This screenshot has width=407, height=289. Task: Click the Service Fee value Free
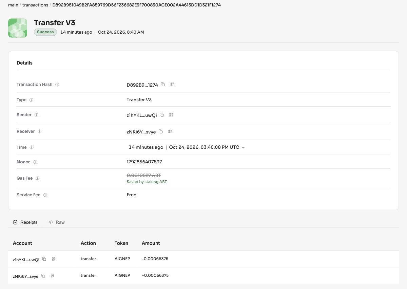coord(132,195)
